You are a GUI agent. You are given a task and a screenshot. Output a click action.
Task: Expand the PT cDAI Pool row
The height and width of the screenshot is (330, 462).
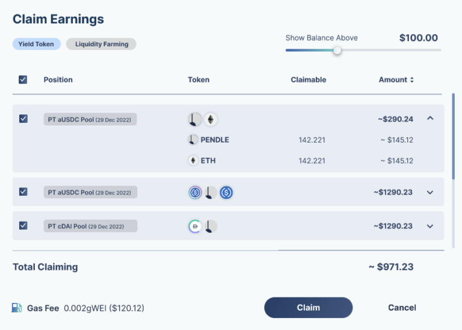[x=430, y=226]
